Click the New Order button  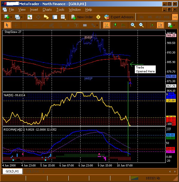[82, 17]
